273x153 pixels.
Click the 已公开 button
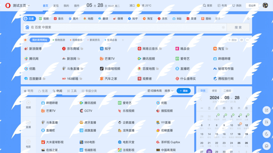click(252, 5)
